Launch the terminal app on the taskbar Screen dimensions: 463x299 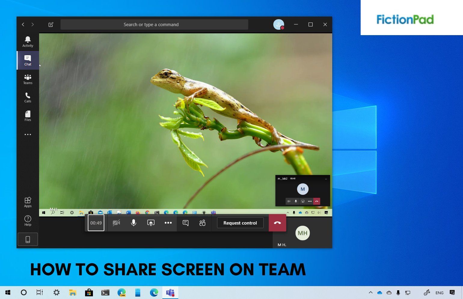tap(105, 292)
